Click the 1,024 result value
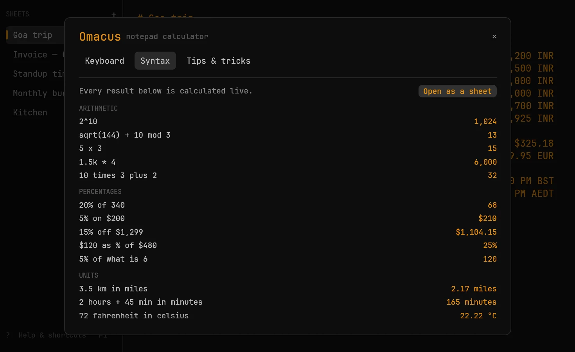 (485, 121)
